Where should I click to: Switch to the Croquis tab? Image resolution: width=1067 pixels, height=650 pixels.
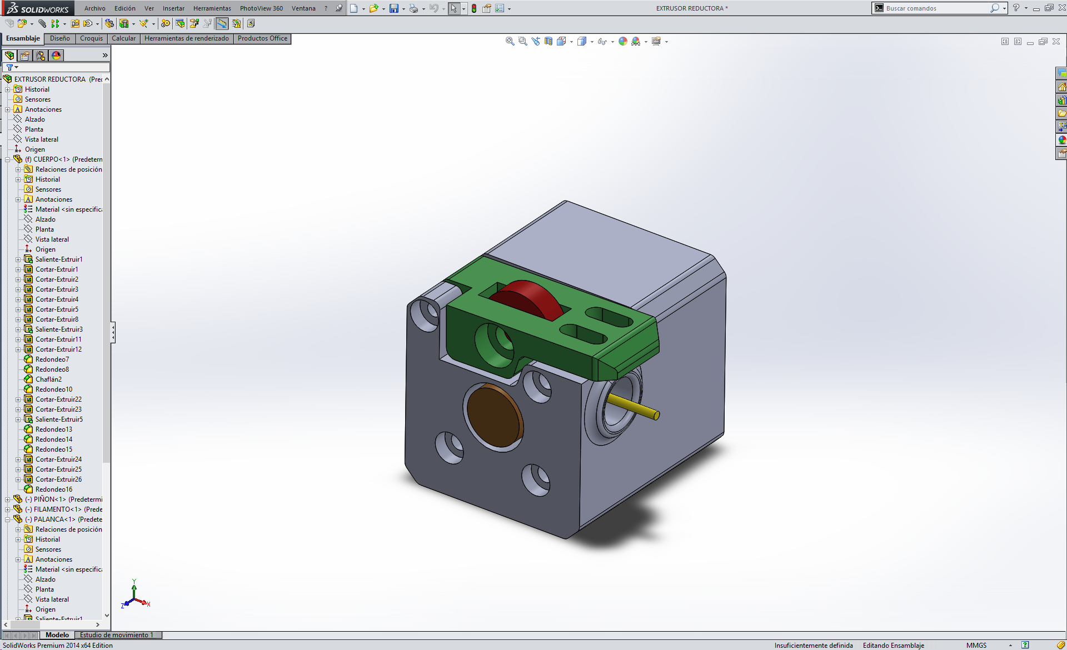click(91, 38)
